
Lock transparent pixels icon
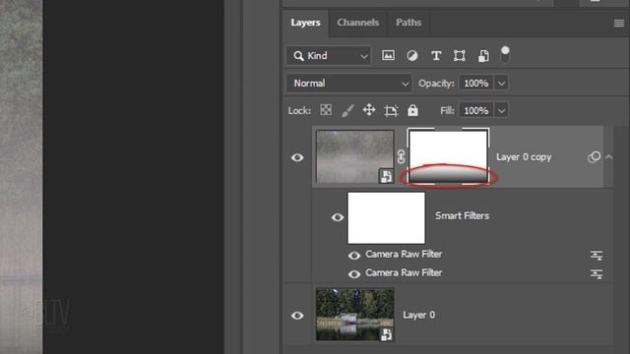coord(326,110)
